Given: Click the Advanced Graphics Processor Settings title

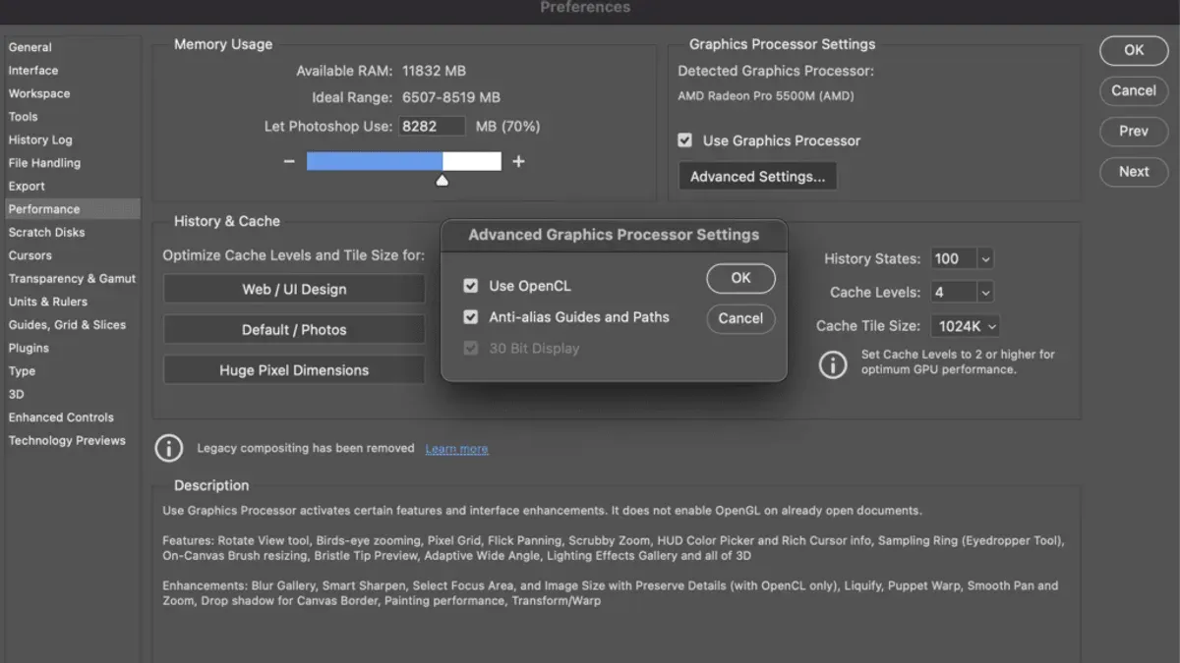Looking at the screenshot, I should [x=614, y=235].
